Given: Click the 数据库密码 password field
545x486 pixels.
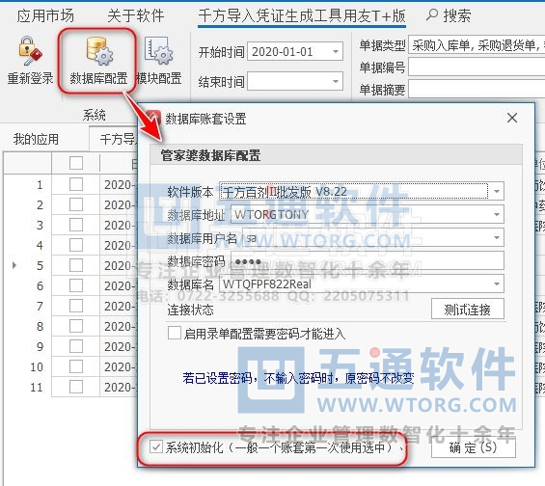Looking at the screenshot, I should coord(368,261).
